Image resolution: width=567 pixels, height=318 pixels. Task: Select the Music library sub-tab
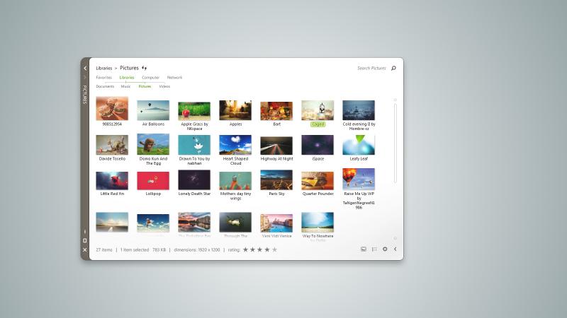(126, 86)
